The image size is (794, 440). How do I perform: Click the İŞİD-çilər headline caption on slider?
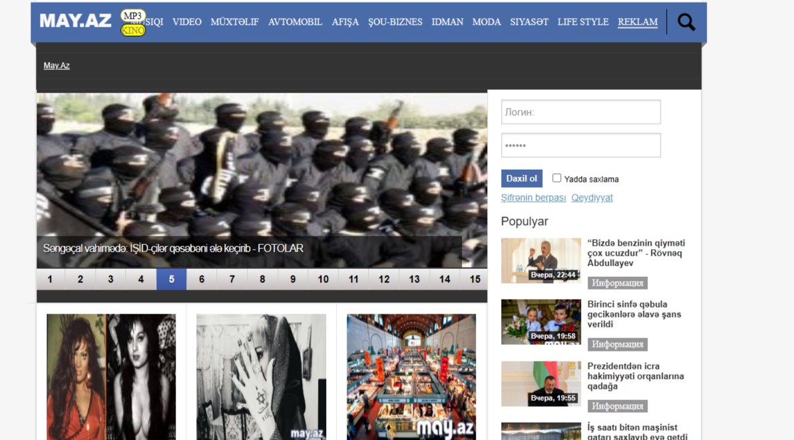coord(173,248)
